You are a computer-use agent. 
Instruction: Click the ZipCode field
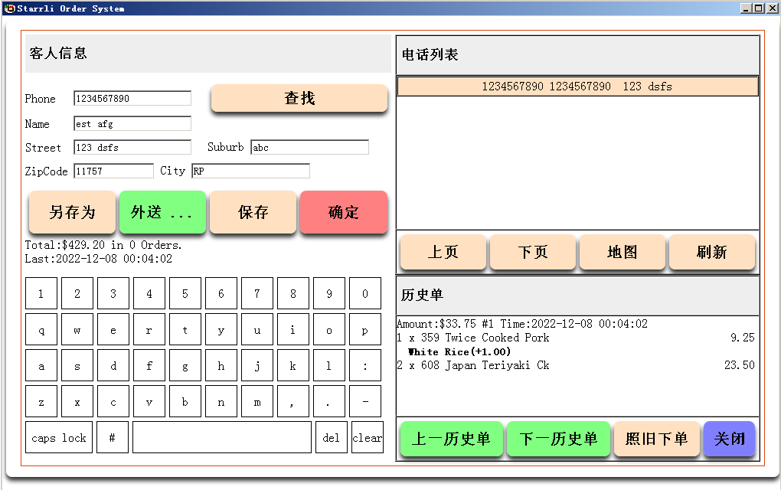[113, 171]
